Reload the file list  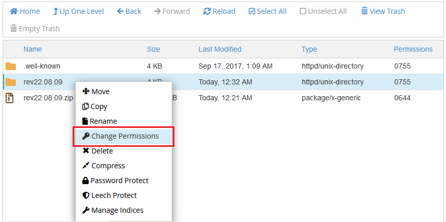pos(219,11)
